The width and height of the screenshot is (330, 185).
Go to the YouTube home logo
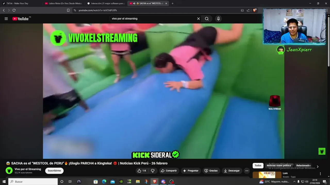click(x=20, y=19)
